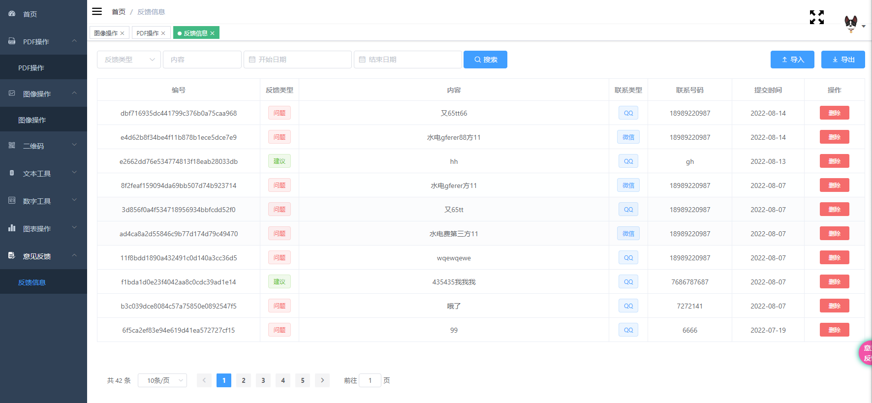Click content cell 435435我我我
The height and width of the screenshot is (403, 872).
454,282
